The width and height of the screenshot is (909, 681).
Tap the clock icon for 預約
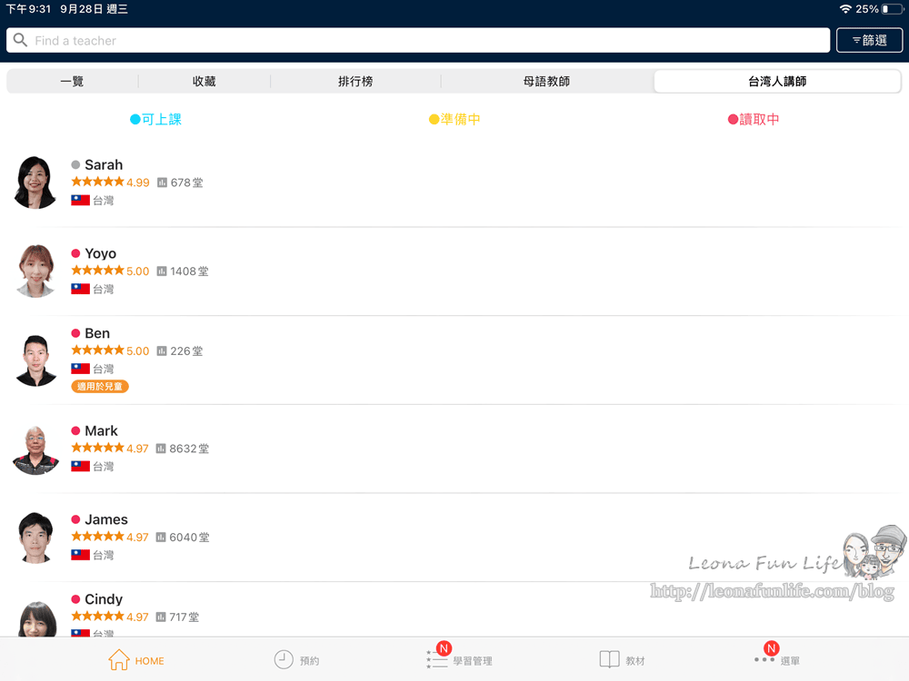click(285, 660)
